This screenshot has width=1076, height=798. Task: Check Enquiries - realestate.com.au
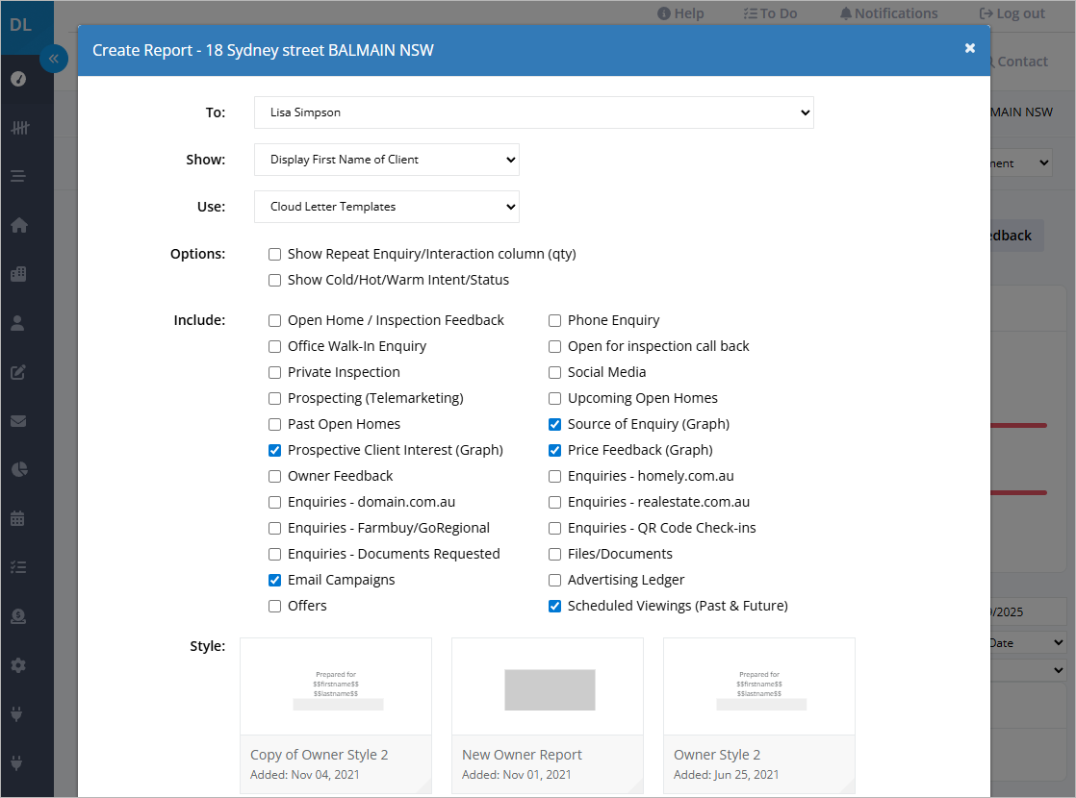[x=554, y=503]
